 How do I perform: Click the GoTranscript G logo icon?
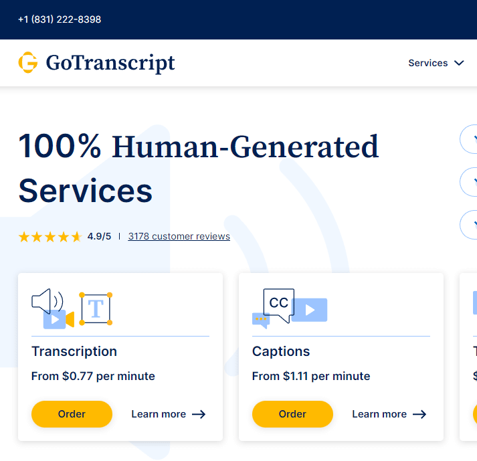28,62
